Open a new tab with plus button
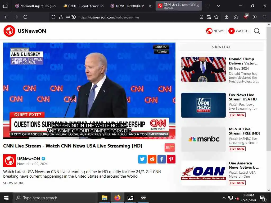Screen dimensions: 271x203 pos(208,6)
